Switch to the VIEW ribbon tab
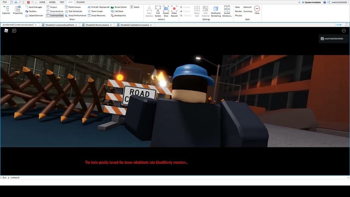Image resolution: width=350 pixels, height=197 pixels. click(x=70, y=2)
